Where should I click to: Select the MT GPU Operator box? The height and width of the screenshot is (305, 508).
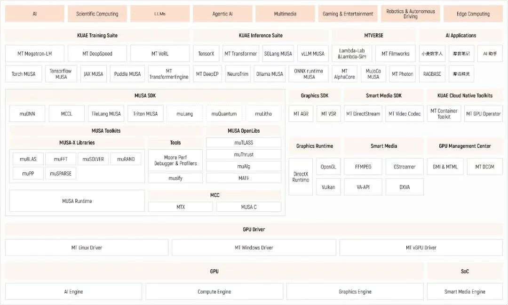pos(484,114)
